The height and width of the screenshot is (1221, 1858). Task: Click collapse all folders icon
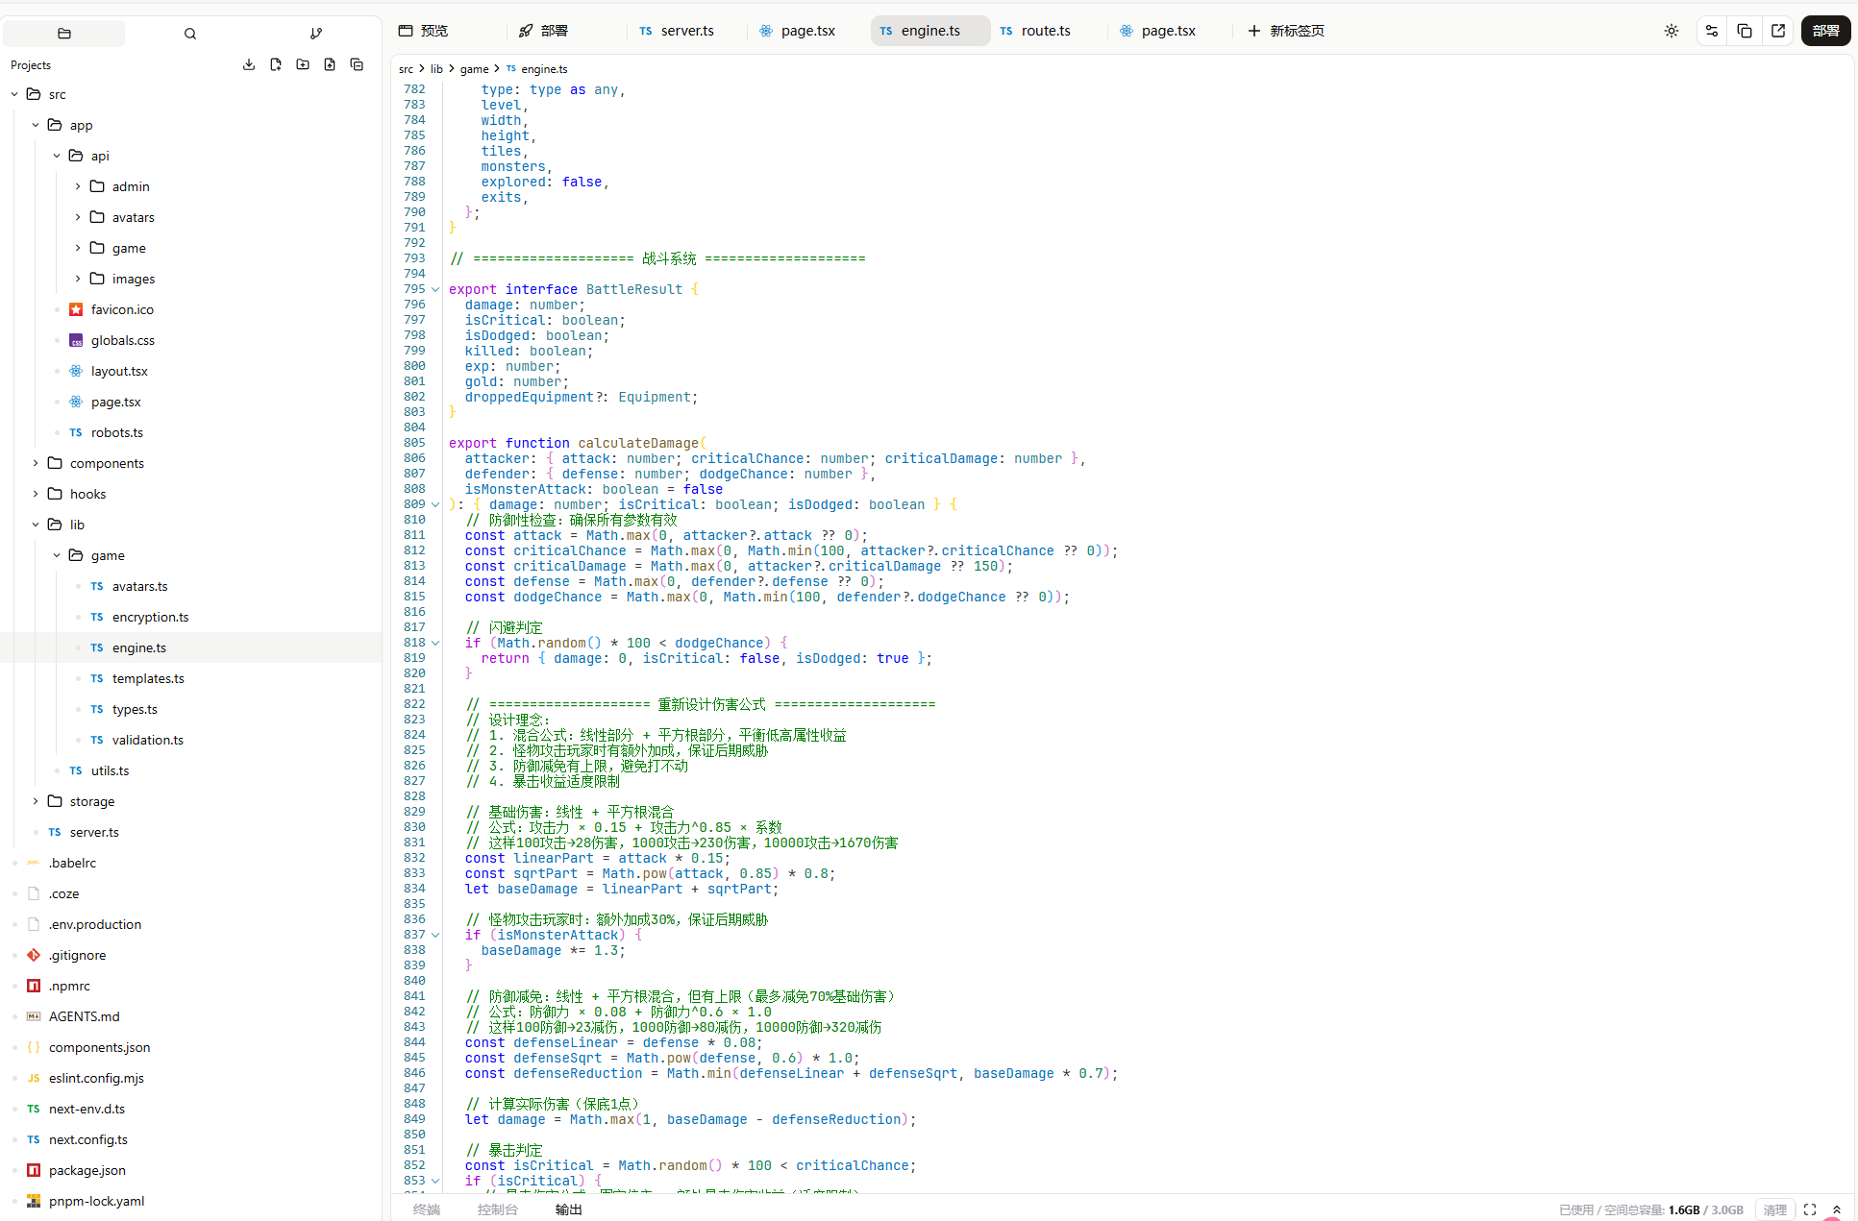[357, 64]
